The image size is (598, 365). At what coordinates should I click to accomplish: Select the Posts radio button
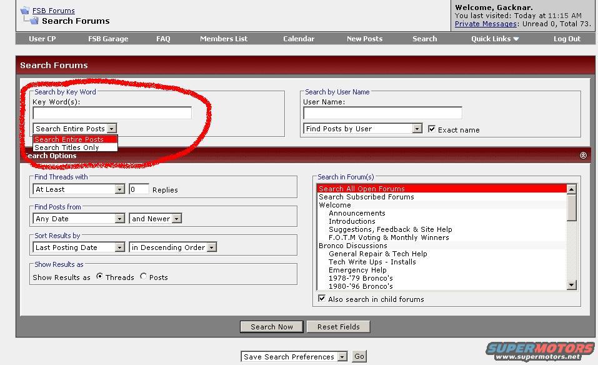(144, 276)
